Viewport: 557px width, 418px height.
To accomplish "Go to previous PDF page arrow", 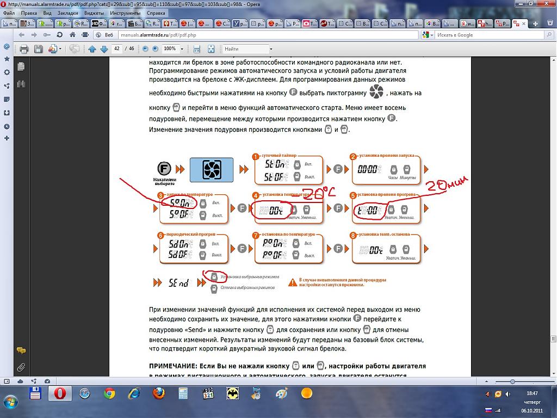I will (x=92, y=49).
